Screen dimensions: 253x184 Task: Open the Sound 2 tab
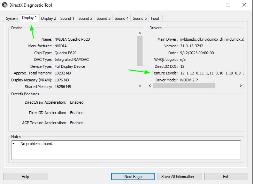point(85,18)
